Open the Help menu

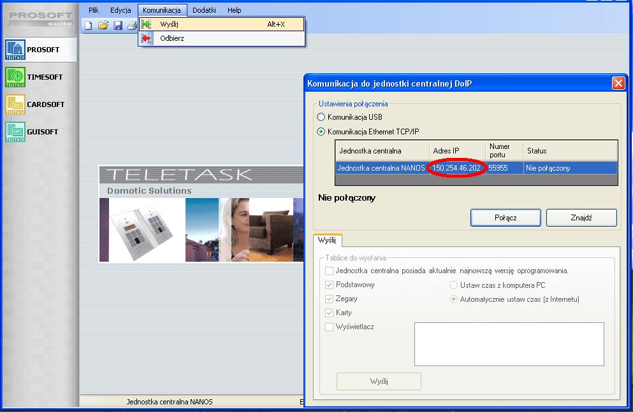(x=234, y=10)
